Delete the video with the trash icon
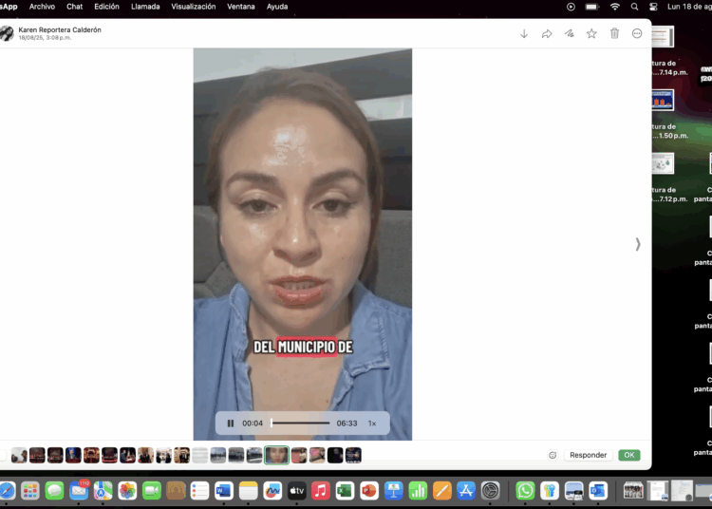This screenshot has height=509, width=712. click(x=614, y=33)
